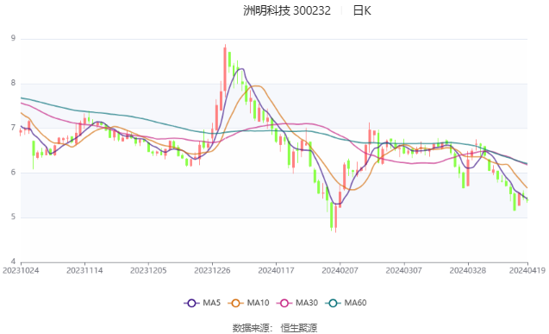Click the 20240117 date axis label
This screenshot has width=549, height=334.
(x=277, y=270)
